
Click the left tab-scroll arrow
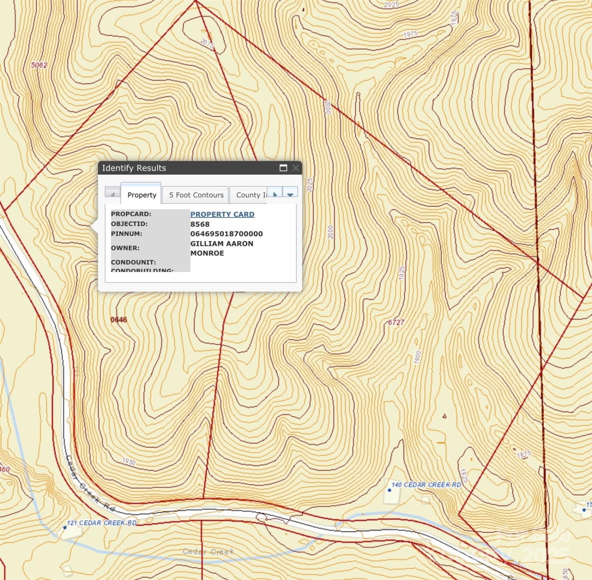[x=113, y=194]
